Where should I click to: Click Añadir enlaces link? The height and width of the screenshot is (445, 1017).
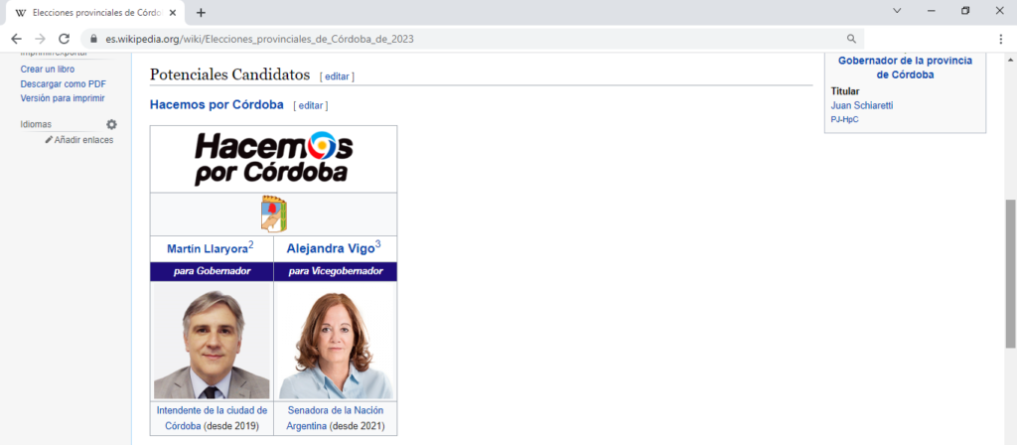point(83,139)
